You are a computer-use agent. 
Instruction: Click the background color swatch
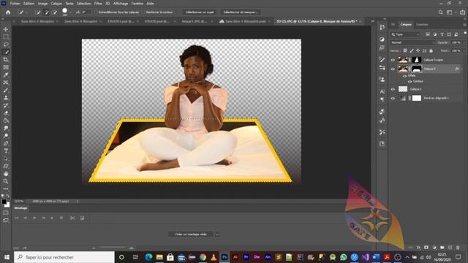[x=7, y=205]
